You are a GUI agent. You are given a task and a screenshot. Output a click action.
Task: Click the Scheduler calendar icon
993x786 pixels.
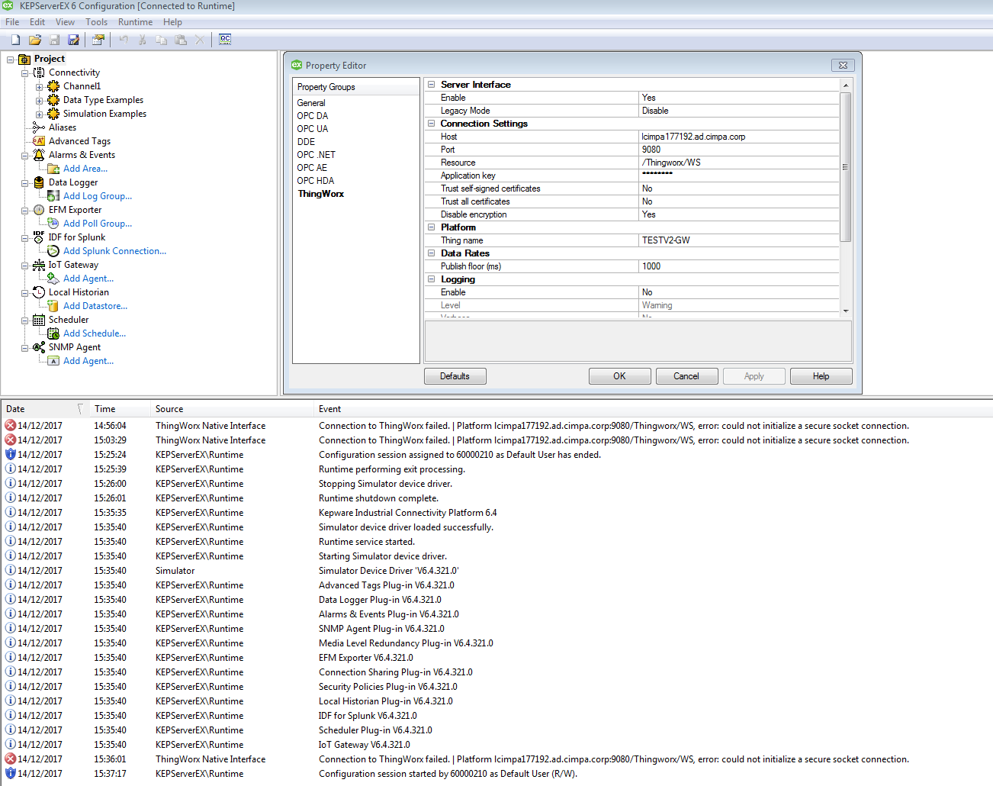coord(38,320)
